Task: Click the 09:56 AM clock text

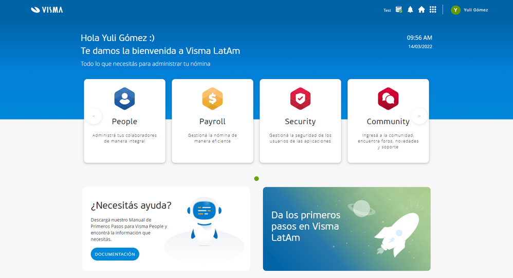Action: (419, 37)
